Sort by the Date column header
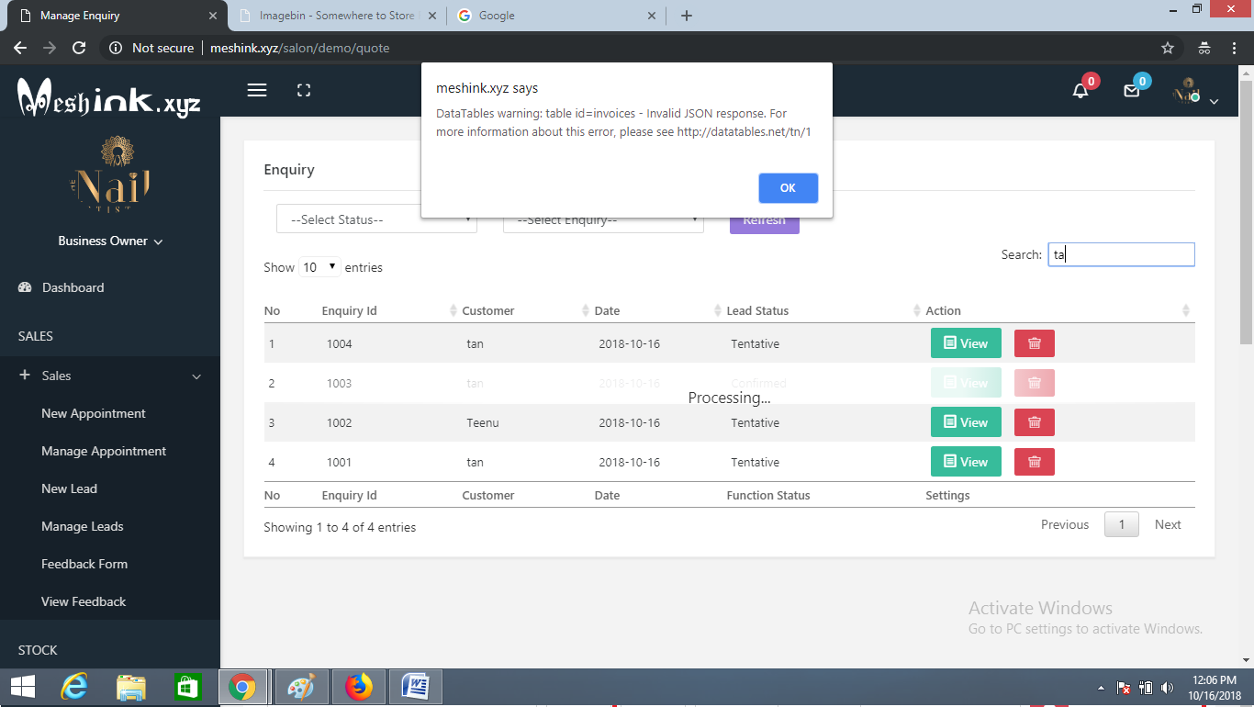Viewport: 1254px width, 707px height. [655, 311]
